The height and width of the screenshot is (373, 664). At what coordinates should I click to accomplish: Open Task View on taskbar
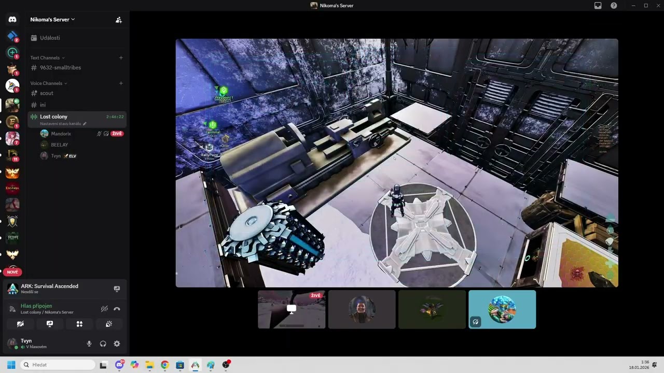(103, 365)
